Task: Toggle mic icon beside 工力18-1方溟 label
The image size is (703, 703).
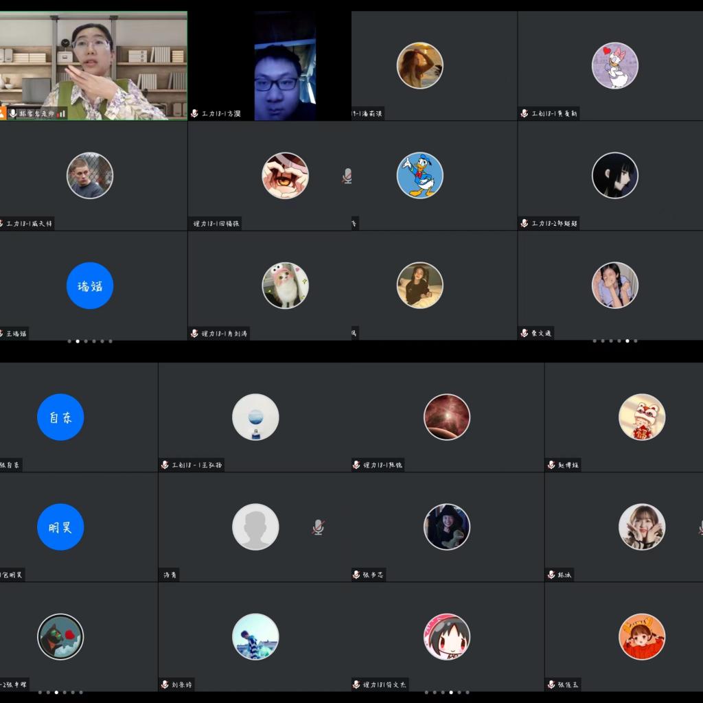Action: pyautogui.click(x=195, y=113)
